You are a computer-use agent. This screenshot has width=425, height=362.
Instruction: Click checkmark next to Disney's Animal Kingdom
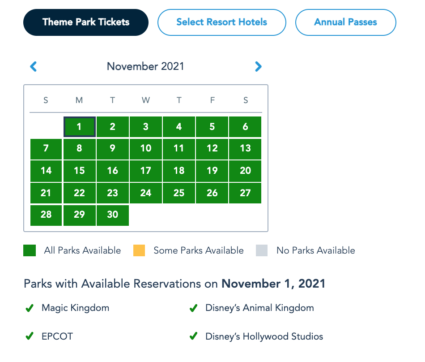pos(193,308)
